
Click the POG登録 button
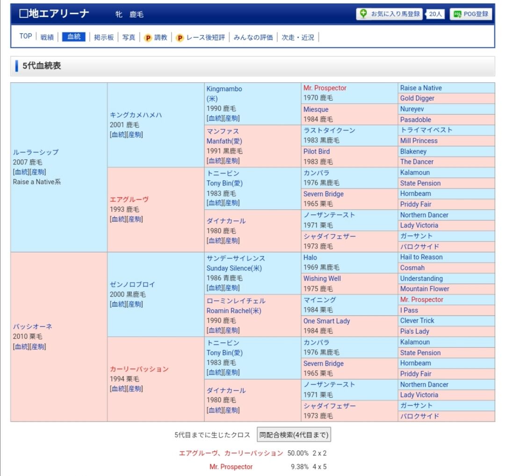pyautogui.click(x=471, y=14)
